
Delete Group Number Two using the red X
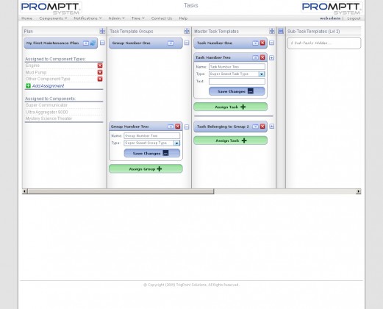click(178, 127)
